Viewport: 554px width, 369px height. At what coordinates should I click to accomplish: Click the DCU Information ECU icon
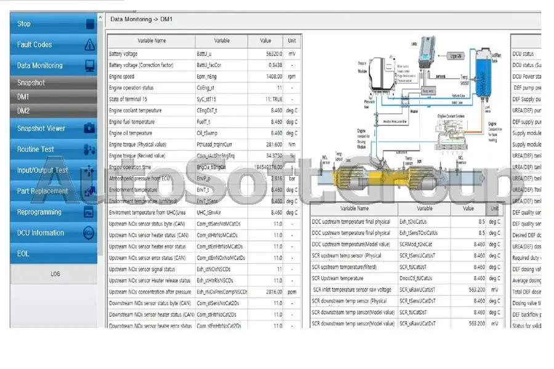click(x=89, y=232)
